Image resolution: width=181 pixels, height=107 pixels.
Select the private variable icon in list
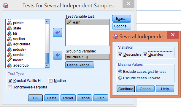[x=9, y=23]
